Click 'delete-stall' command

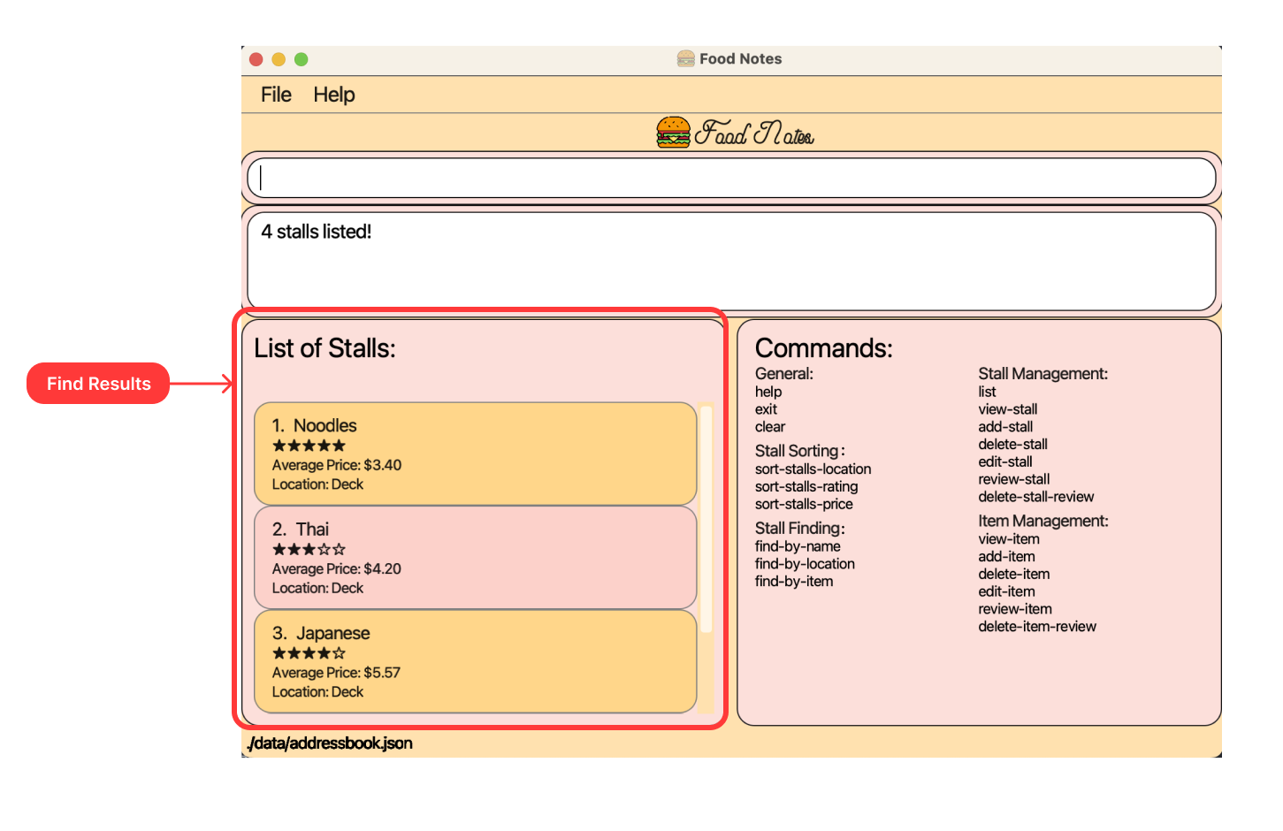click(1012, 445)
